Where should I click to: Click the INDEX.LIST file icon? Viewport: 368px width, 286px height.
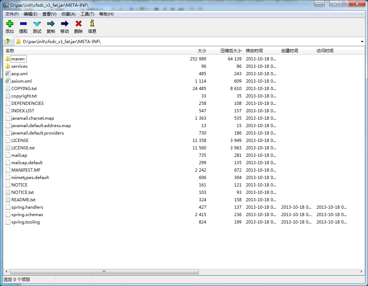coord(8,111)
